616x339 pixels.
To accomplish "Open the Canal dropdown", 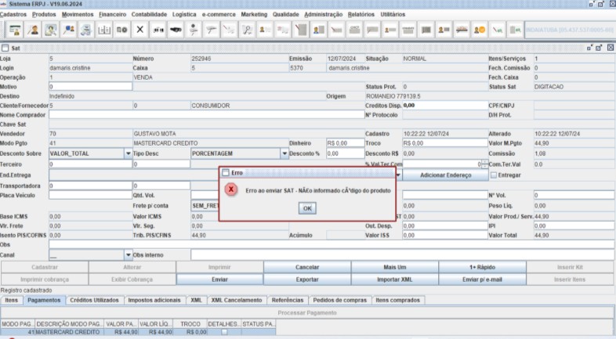I will [x=128, y=255].
